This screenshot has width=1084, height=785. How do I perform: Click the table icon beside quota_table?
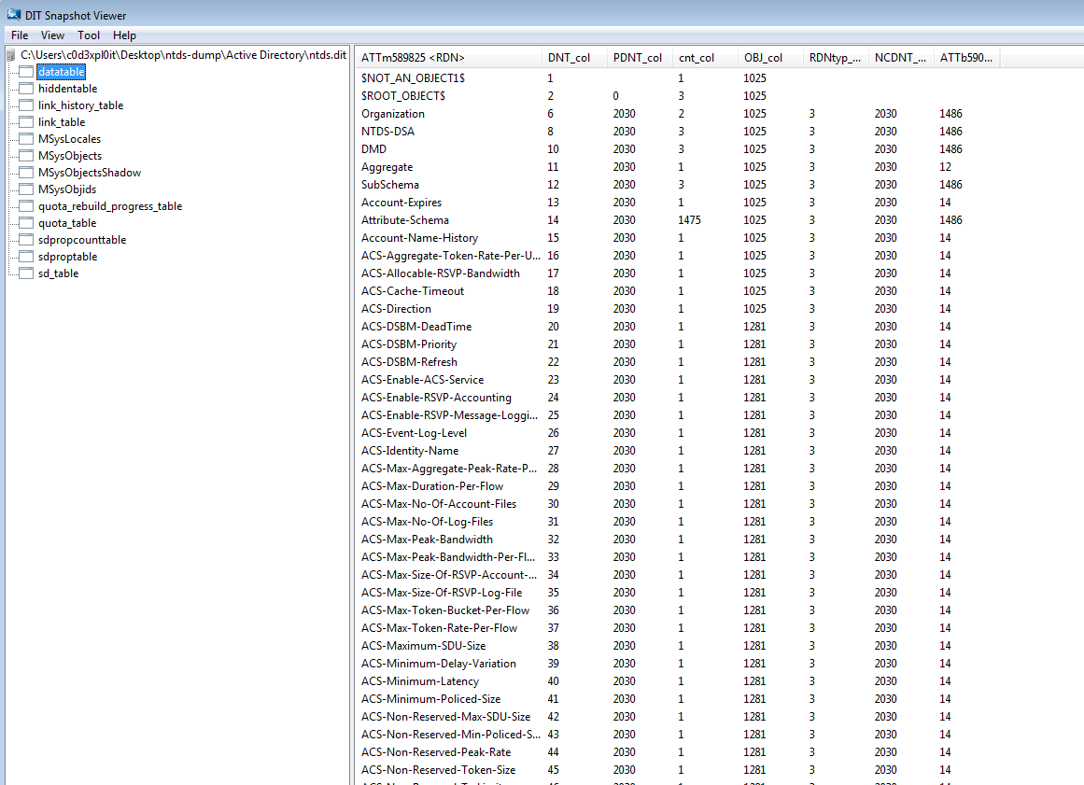tap(25, 222)
